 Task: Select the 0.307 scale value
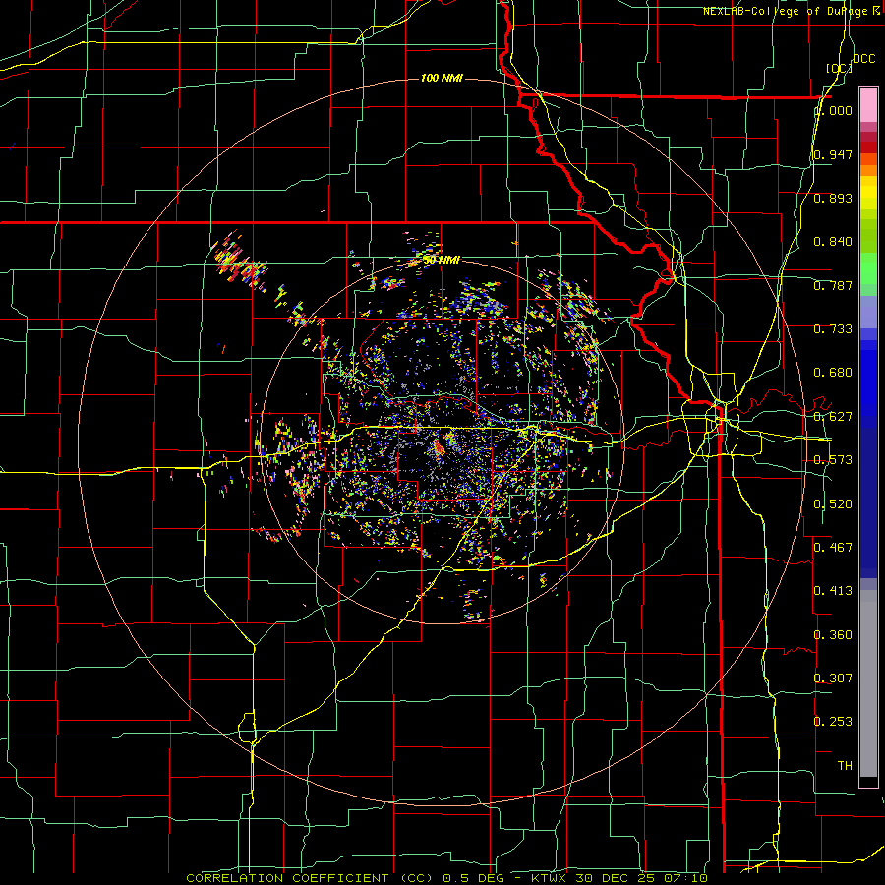[x=833, y=678]
